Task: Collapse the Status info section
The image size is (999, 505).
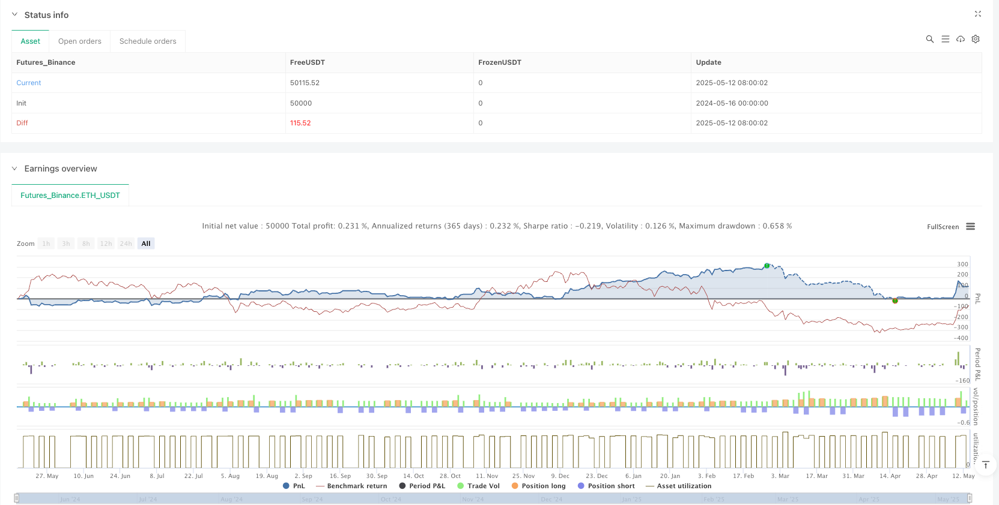Action: click(x=15, y=14)
